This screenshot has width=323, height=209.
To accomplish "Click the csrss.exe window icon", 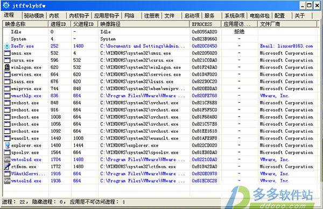I will (7, 60).
